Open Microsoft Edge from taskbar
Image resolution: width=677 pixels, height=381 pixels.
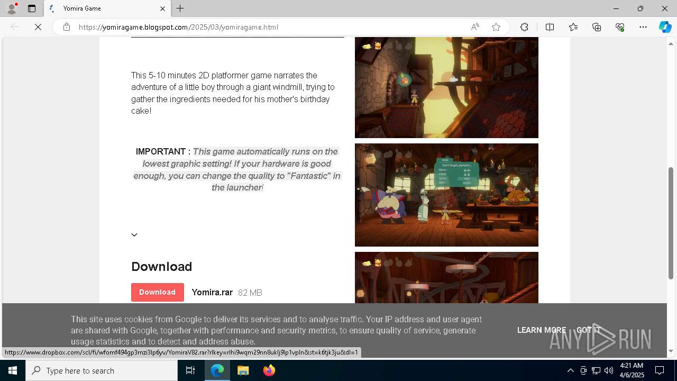[x=217, y=370]
